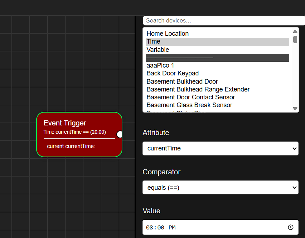Pick Basement Bulkhead Door device
Image resolution: width=305 pixels, height=238 pixels.
coord(182,81)
